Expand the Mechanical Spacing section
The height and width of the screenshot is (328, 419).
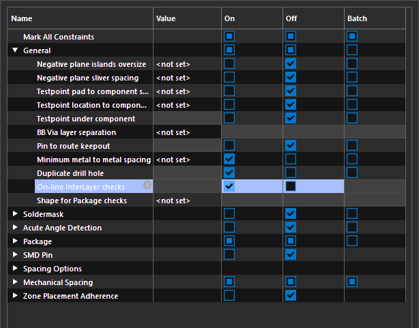pyautogui.click(x=15, y=282)
